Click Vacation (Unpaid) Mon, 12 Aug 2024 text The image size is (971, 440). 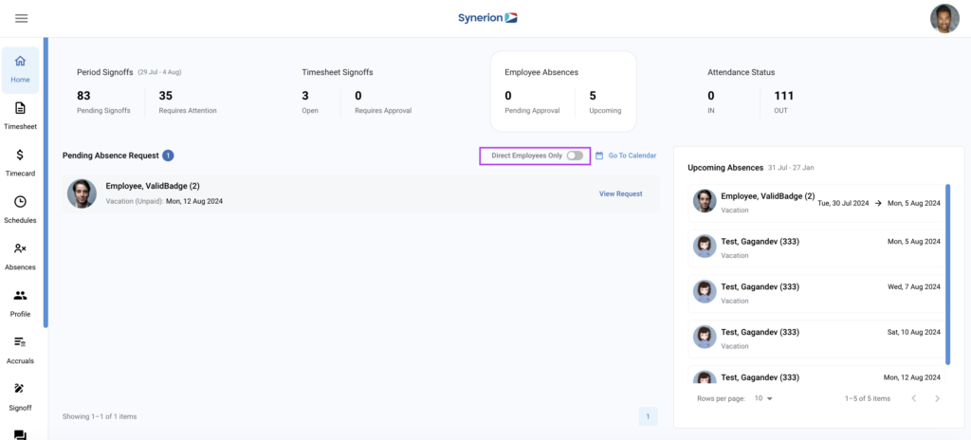tap(164, 201)
